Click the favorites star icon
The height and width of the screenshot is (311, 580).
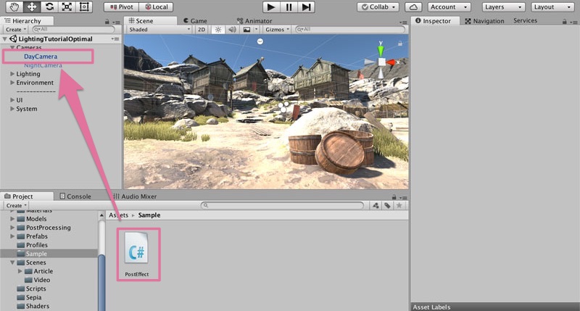399,206
